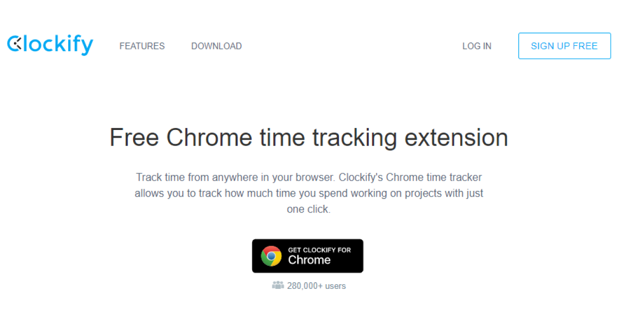Click the clock-shaped C in the Clockify logo
Viewport: 619px width, 325px height.
coord(14,44)
